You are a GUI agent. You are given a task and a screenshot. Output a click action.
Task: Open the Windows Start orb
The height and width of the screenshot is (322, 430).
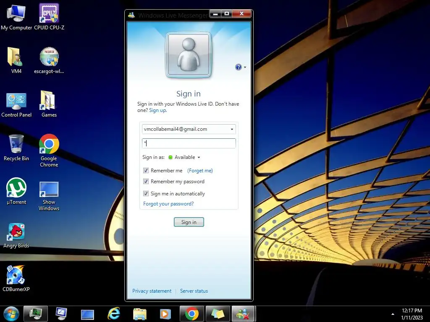(x=11, y=314)
